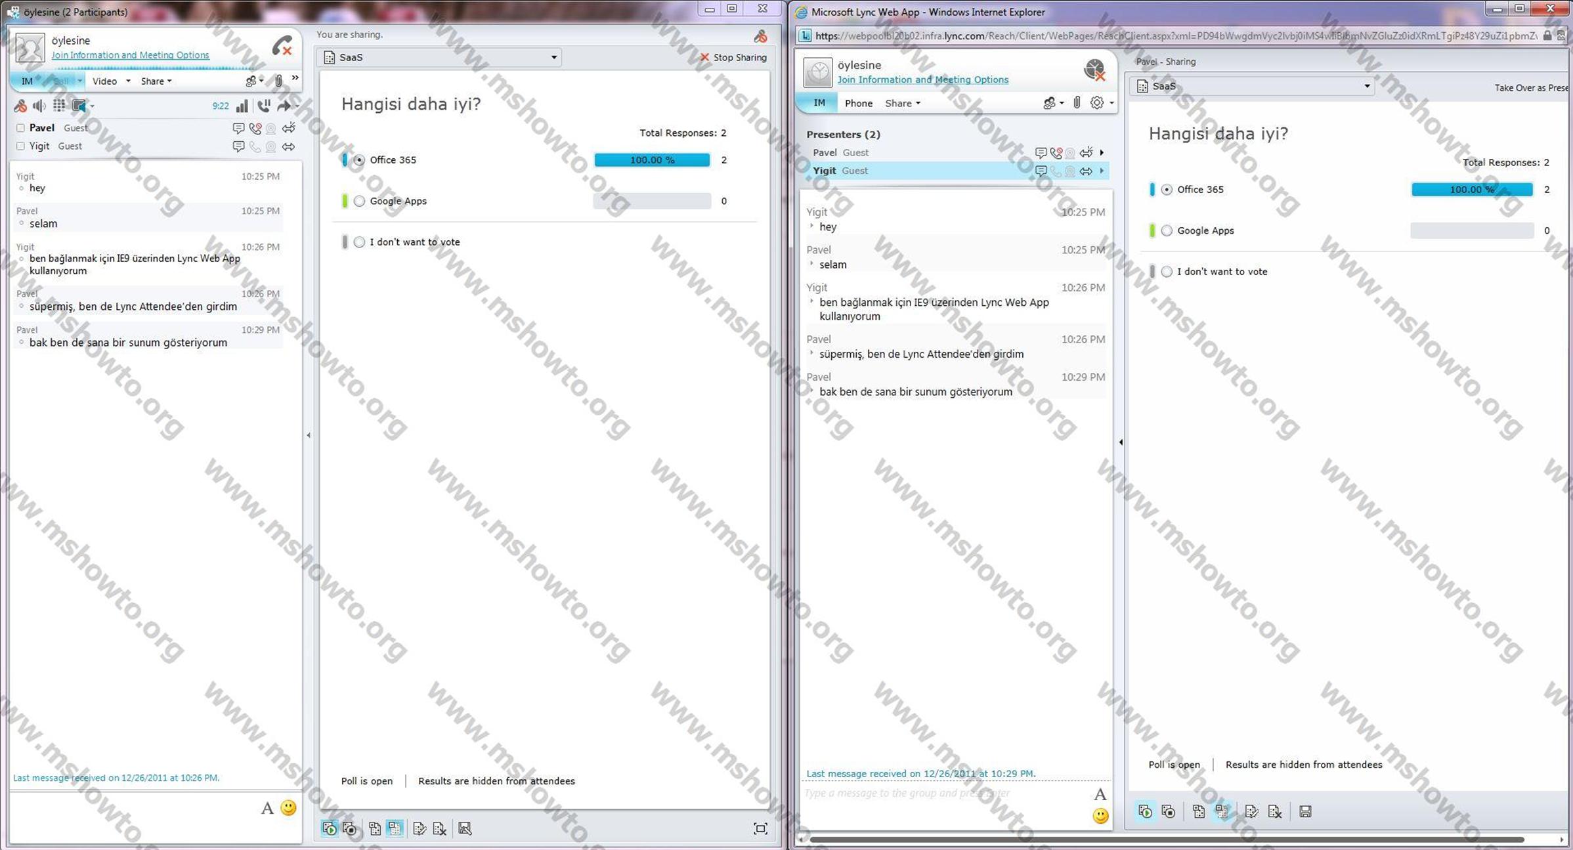Click attachment paperclip in Lync Web App
The width and height of the screenshot is (1573, 850).
click(x=1077, y=102)
